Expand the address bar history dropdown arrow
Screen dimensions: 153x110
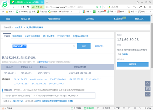104,7
